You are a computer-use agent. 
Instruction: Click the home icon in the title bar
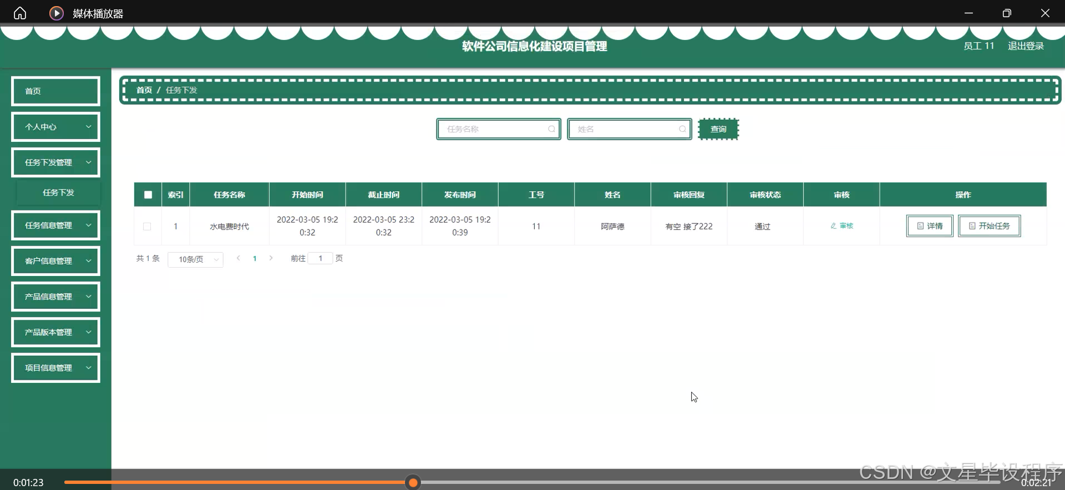click(20, 13)
